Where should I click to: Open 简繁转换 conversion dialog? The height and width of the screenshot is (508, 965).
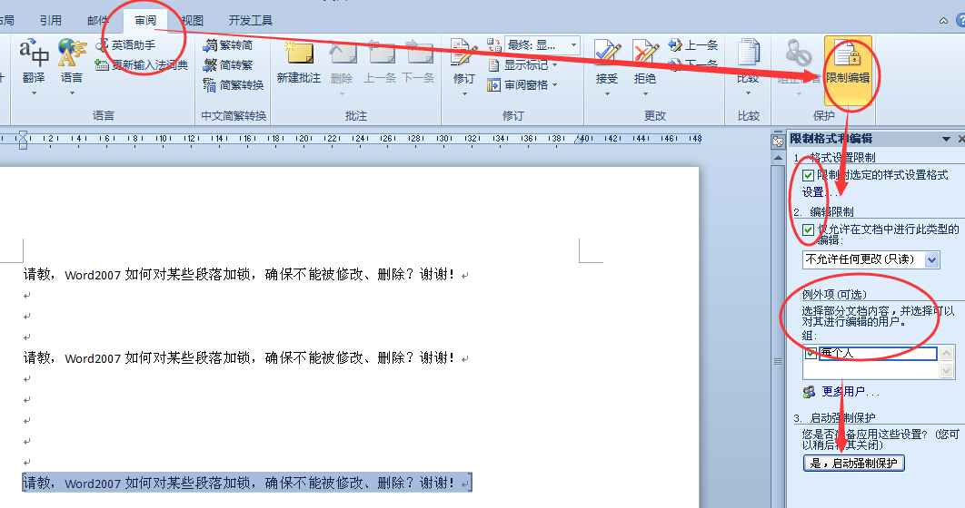click(234, 84)
